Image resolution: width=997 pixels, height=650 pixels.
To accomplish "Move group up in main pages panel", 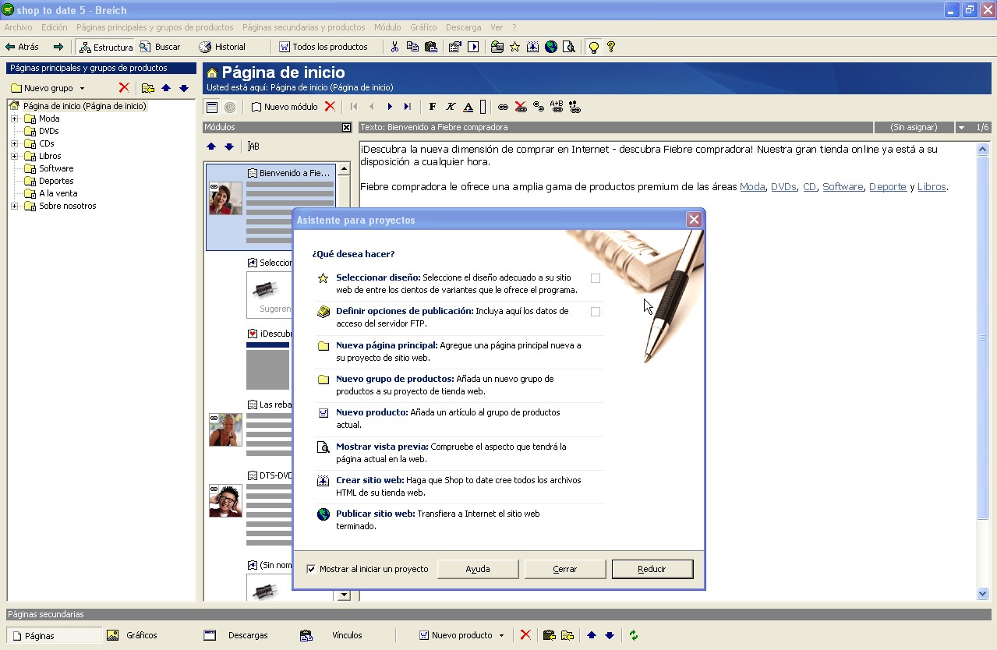I will tap(166, 88).
